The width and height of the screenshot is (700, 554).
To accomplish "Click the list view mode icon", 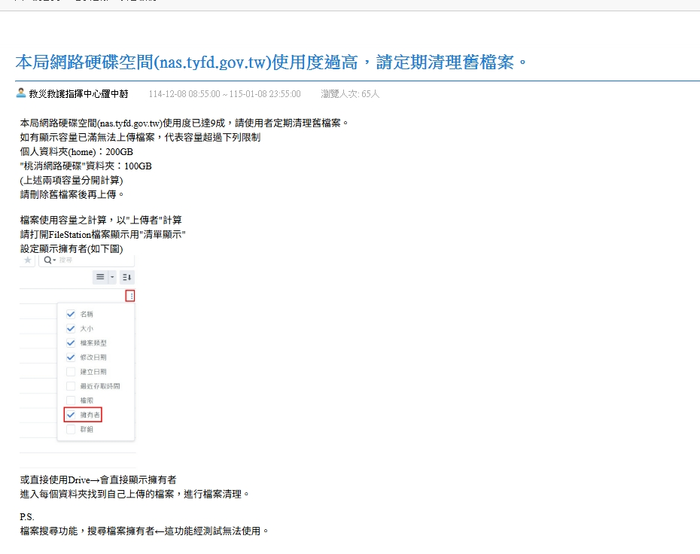I will (100, 277).
